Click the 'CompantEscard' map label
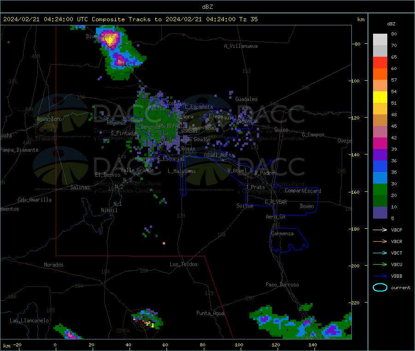 pos(303,190)
